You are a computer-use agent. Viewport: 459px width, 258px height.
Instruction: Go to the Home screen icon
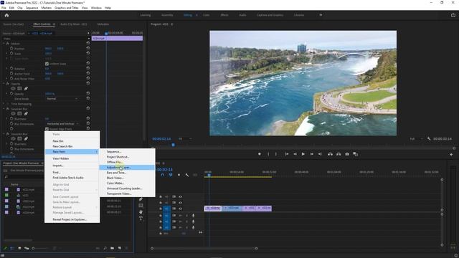point(6,15)
